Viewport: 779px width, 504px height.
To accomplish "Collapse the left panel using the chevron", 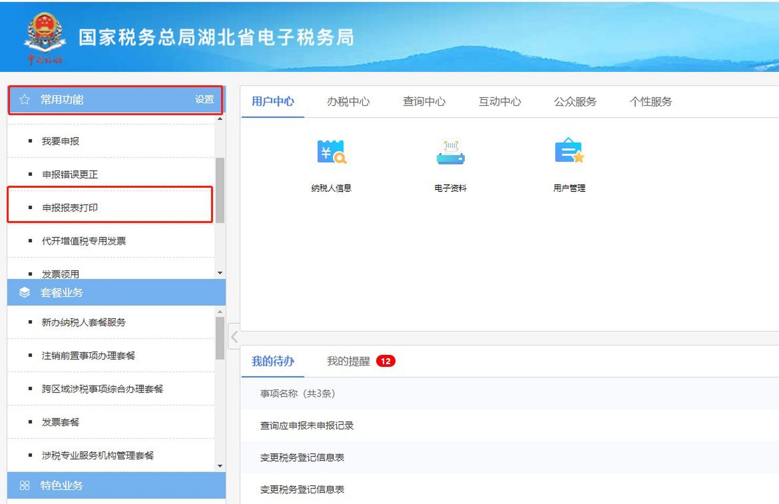I will coord(235,337).
